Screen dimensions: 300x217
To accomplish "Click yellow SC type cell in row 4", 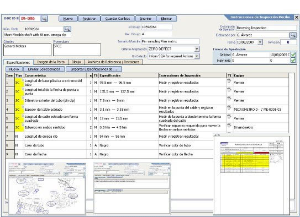I will tap(19, 110).
